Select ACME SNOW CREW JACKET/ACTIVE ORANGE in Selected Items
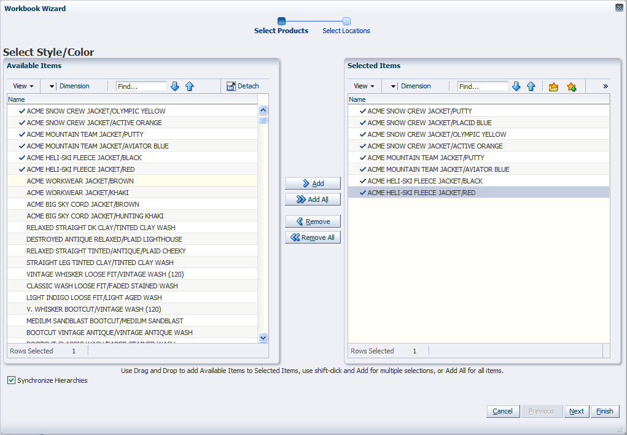Screen dimensions: 627x435 tap(478, 146)
